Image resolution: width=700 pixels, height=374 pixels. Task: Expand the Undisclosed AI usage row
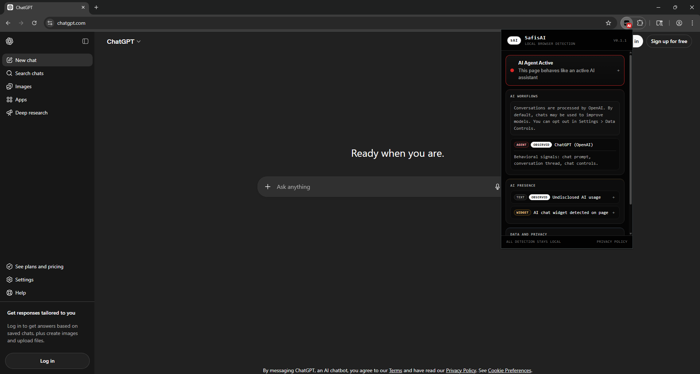614,197
